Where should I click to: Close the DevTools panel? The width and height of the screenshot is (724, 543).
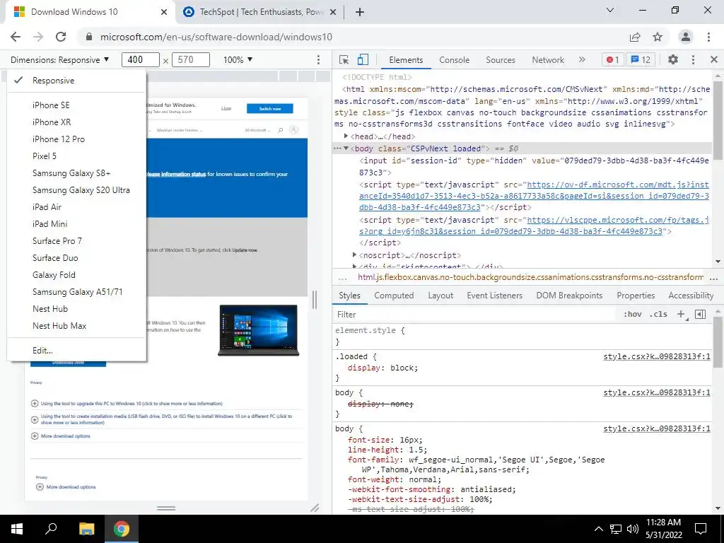click(x=713, y=59)
